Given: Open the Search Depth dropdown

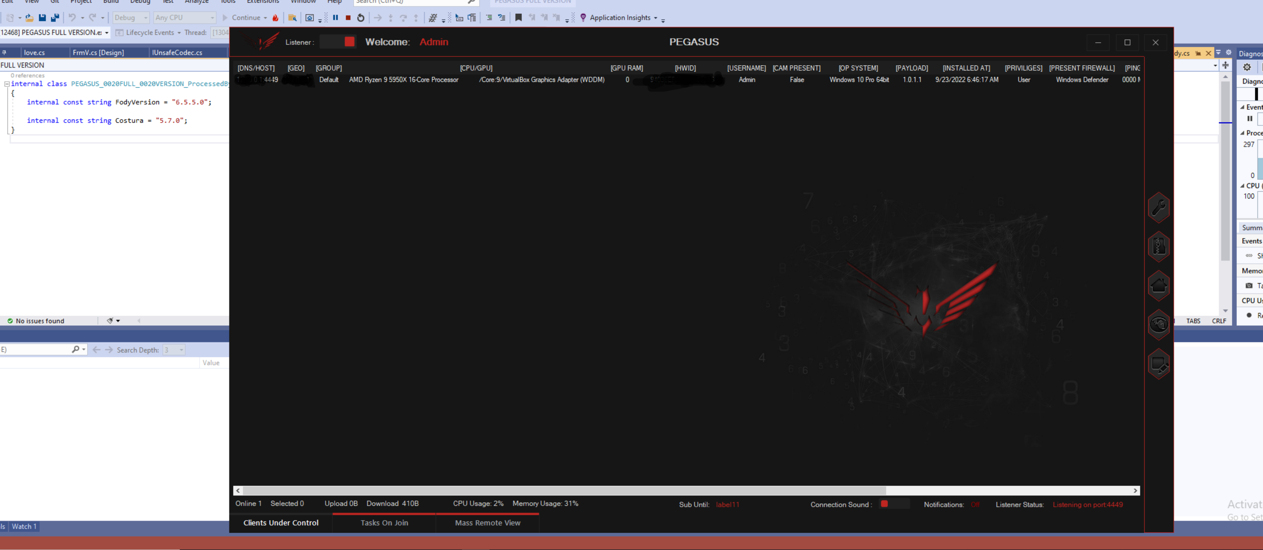Looking at the screenshot, I should [173, 350].
